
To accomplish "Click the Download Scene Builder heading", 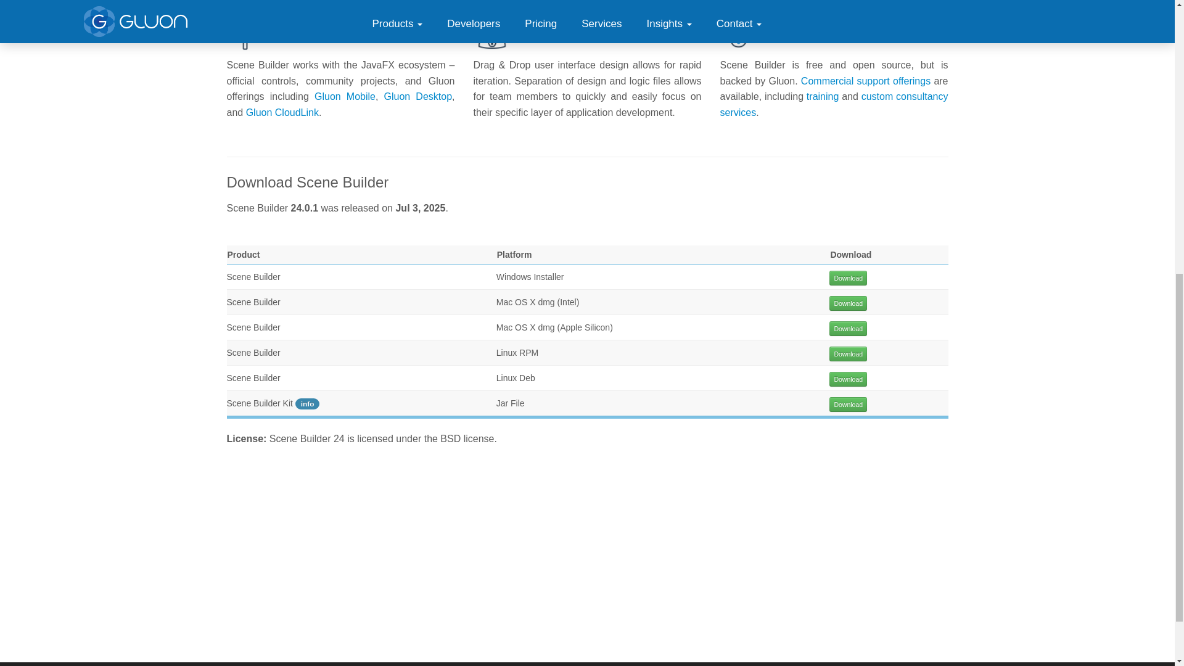I will 308,183.
